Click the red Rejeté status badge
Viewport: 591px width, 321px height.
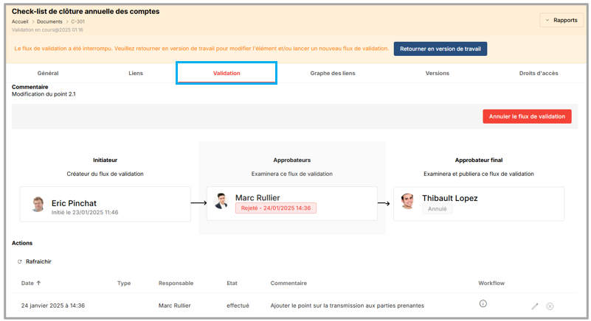276,208
